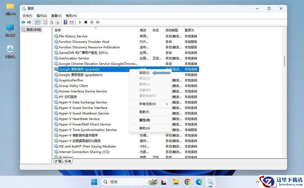This screenshot has height=188, width=304.
Task: Click the blue help question mark icon
Action: [66, 22]
